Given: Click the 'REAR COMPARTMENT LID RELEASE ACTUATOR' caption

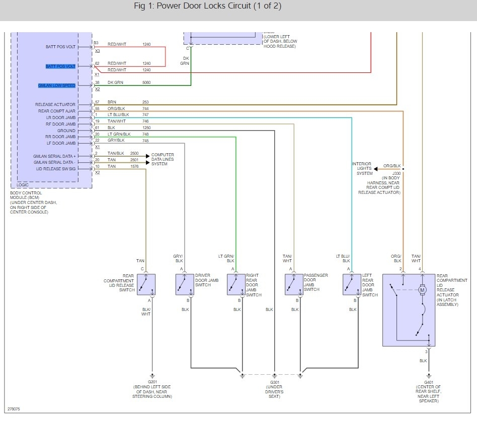Looking at the screenshot, I should (452, 290).
